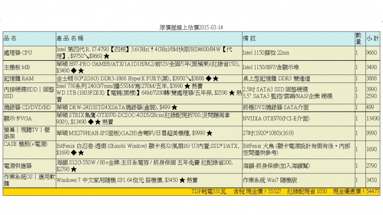Select the WD 1TB (1003FZEX) product line
383x215 pixels.
click(149, 96)
